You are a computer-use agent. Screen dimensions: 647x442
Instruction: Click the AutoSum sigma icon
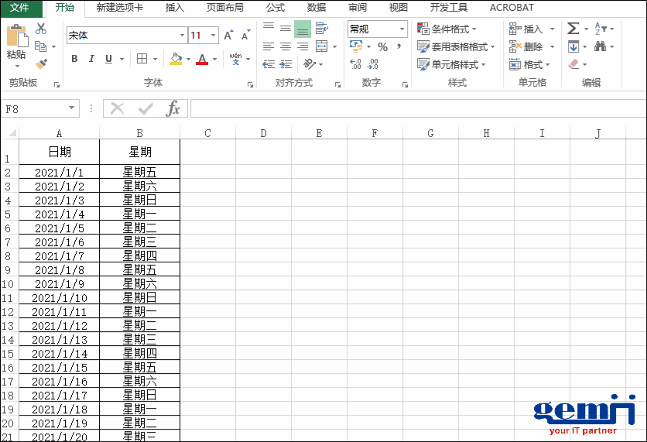(573, 29)
